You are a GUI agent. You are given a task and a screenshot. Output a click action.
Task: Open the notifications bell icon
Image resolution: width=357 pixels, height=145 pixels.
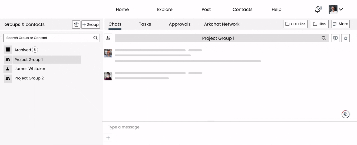coord(318,9)
